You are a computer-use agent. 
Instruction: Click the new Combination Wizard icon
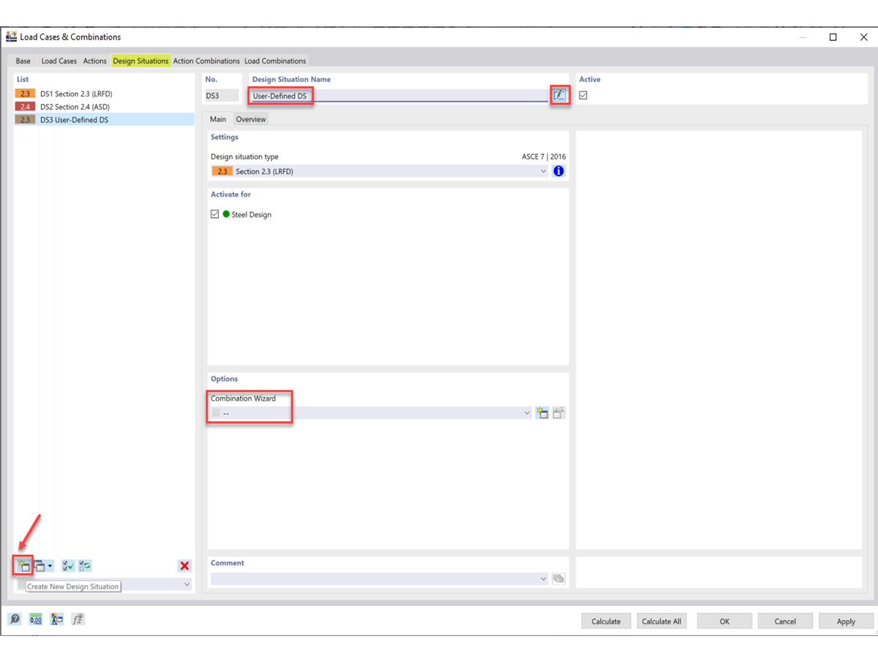pyautogui.click(x=542, y=412)
